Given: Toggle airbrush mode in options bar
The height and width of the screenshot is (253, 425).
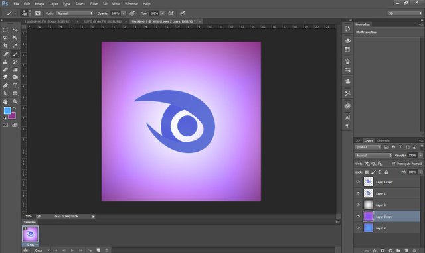Looking at the screenshot, I should 171,13.
